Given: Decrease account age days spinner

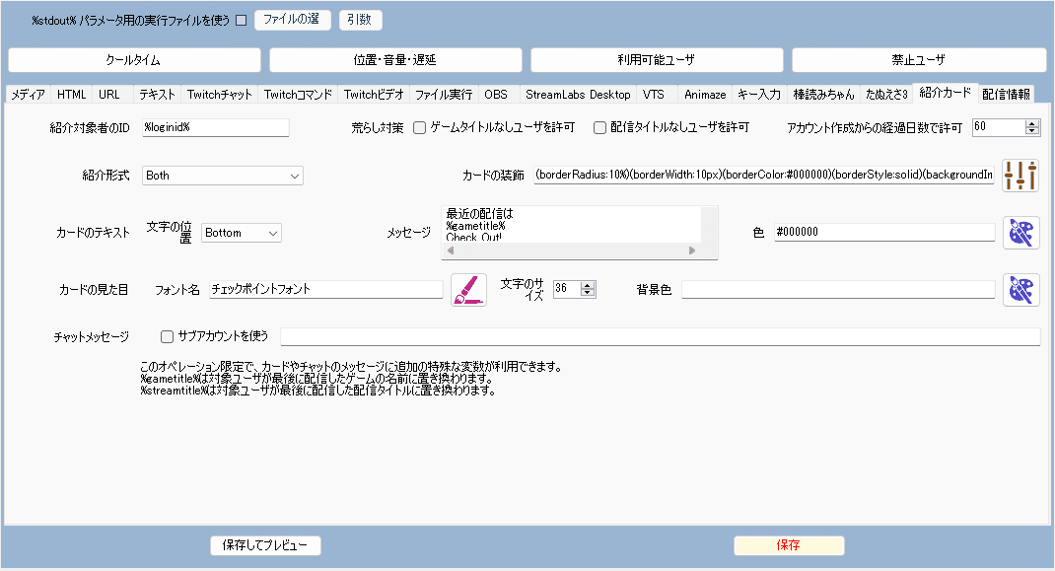Looking at the screenshot, I should coord(1032,130).
